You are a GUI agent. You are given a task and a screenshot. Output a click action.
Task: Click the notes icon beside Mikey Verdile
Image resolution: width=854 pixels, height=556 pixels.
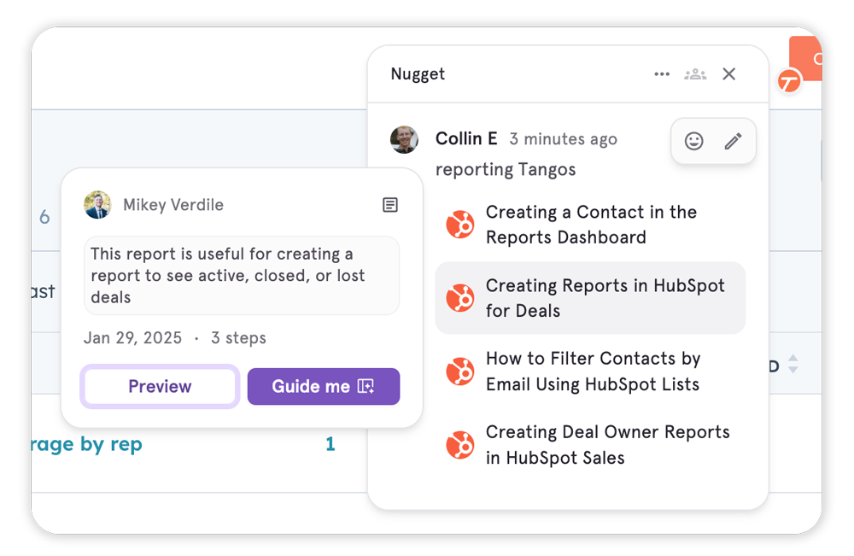point(389,205)
